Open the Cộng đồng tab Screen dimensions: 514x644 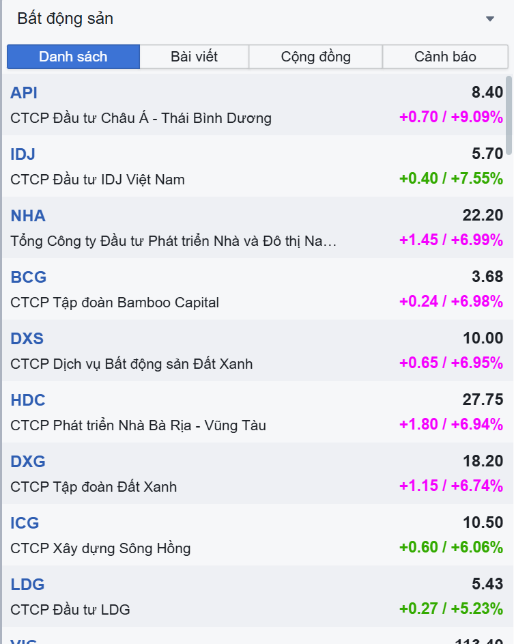coord(315,57)
